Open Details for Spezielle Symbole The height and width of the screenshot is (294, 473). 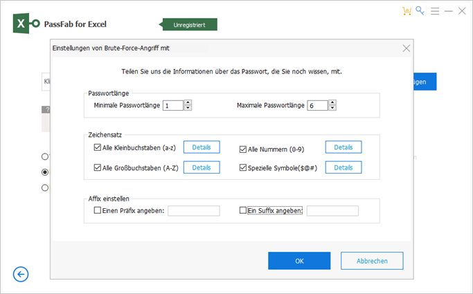click(x=343, y=167)
